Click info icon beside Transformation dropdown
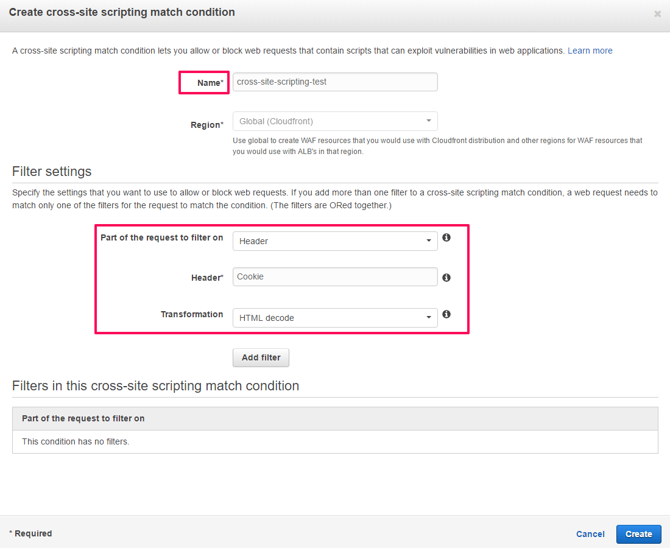This screenshot has height=548, width=670. (446, 314)
